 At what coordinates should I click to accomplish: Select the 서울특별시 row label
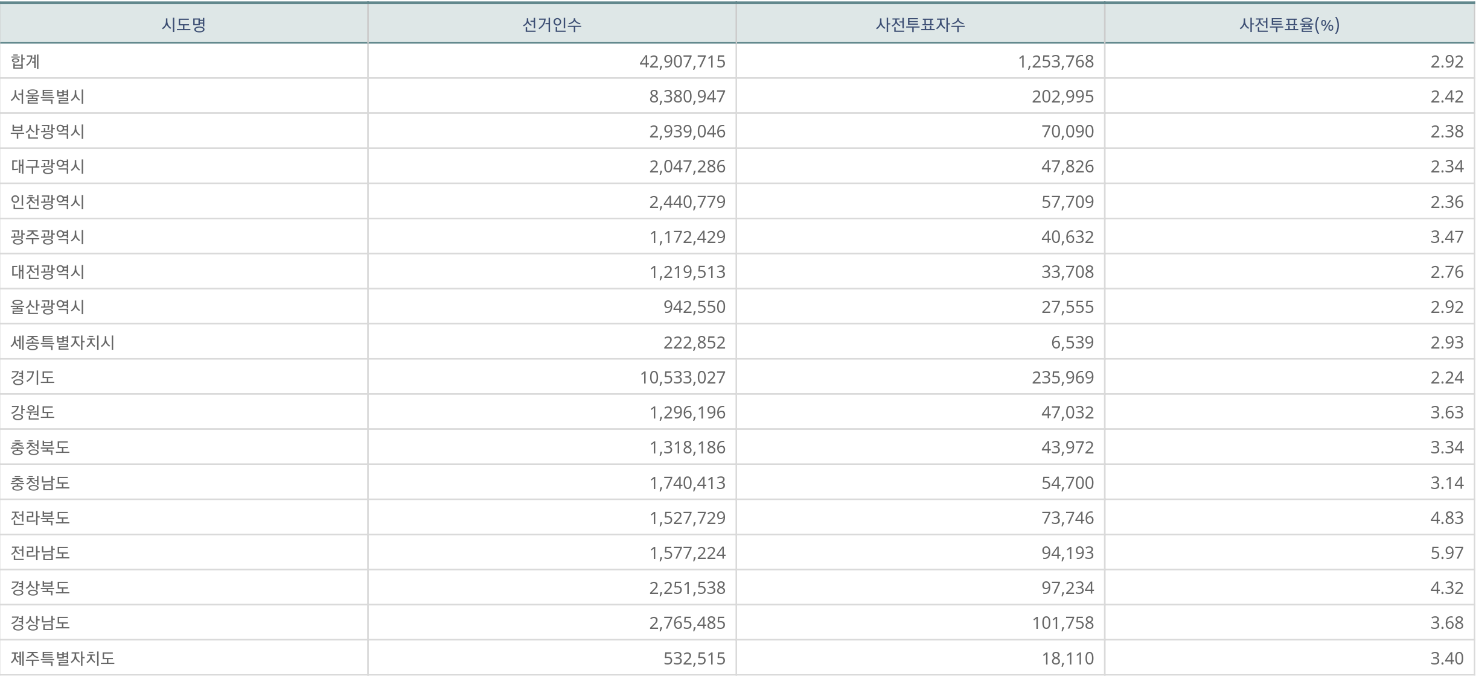click(x=48, y=96)
